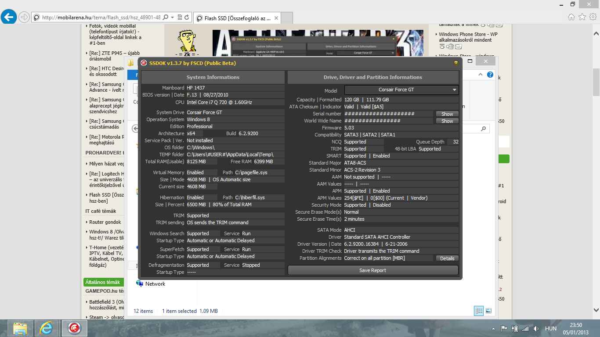Open Windows Phone Store - WP link

(468, 37)
